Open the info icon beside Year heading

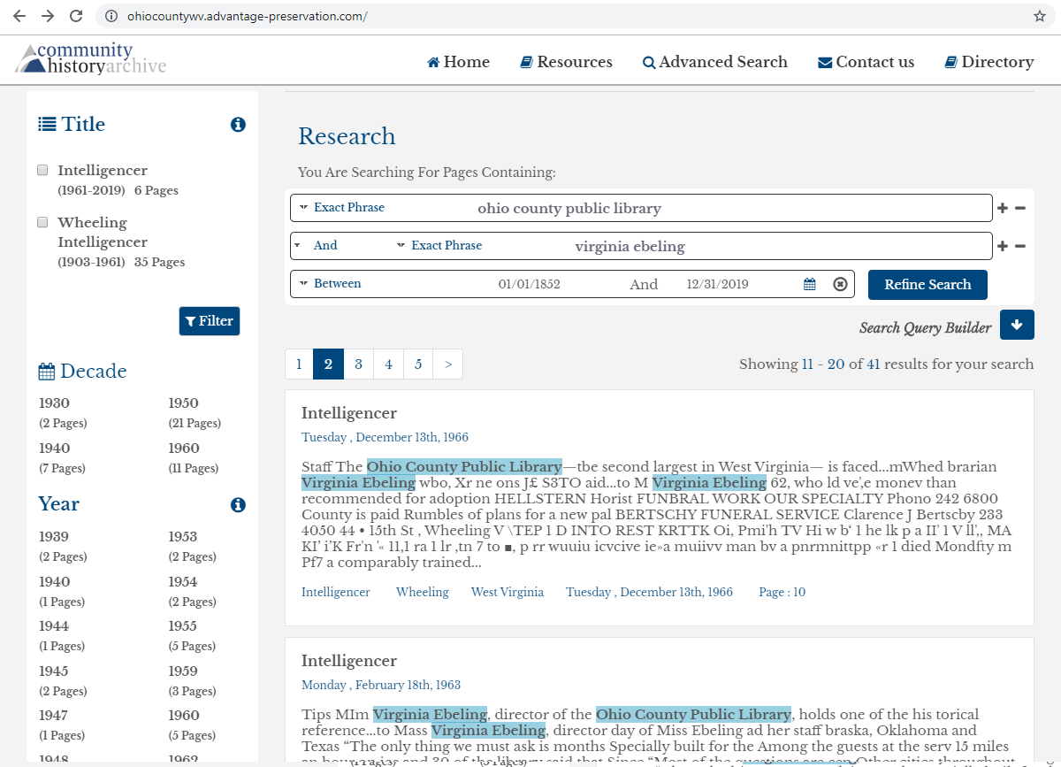238,505
